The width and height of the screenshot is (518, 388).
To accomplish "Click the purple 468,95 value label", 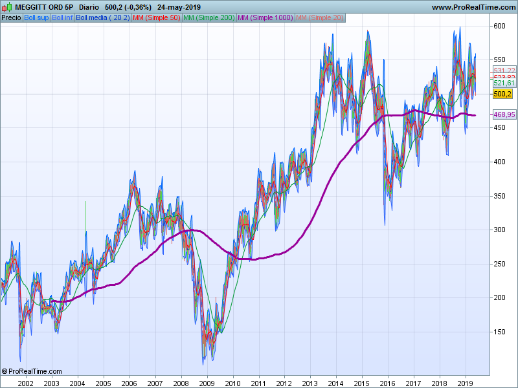I will tap(504, 114).
